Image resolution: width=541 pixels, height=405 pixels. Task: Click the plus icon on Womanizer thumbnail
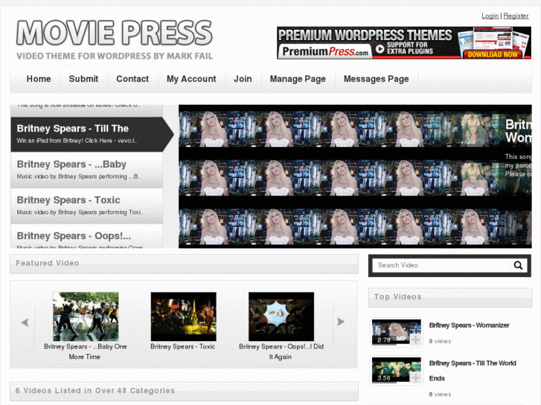point(416,339)
